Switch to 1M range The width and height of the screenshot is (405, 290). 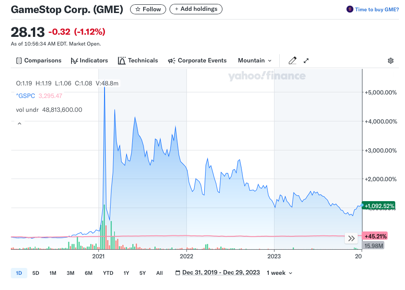tap(53, 273)
